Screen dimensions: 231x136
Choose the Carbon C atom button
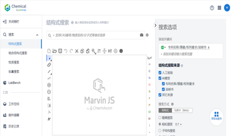(149, 71)
